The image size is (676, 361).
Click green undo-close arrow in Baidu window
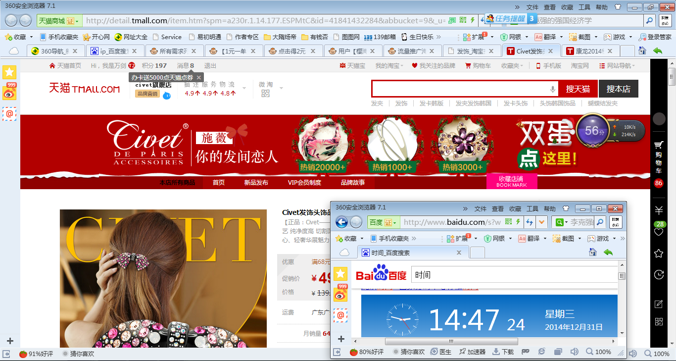pos(608,253)
